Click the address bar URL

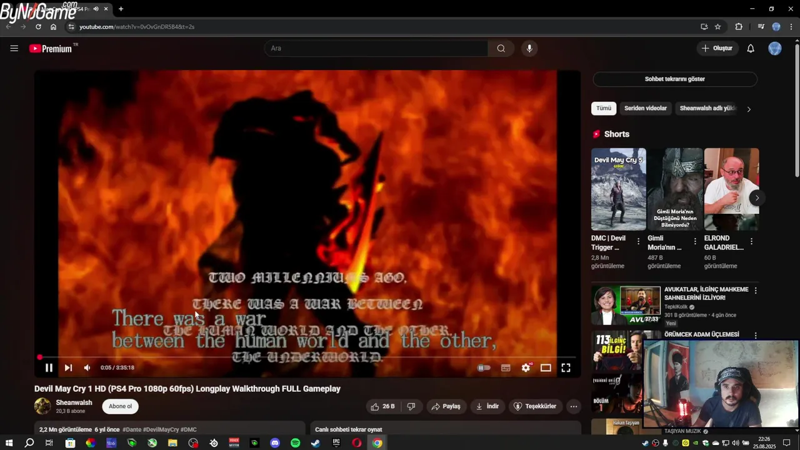pyautogui.click(x=137, y=27)
